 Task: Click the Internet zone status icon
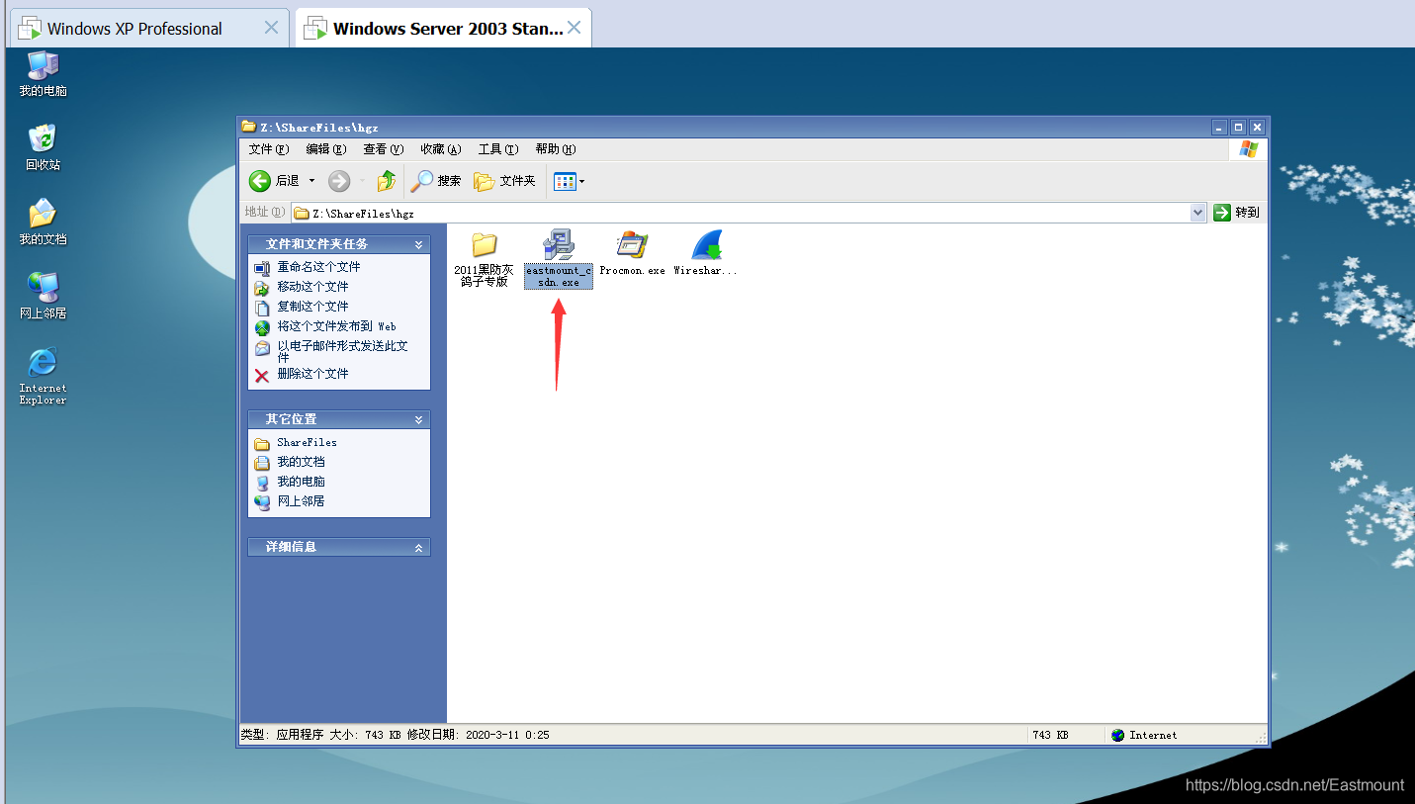(x=1117, y=735)
